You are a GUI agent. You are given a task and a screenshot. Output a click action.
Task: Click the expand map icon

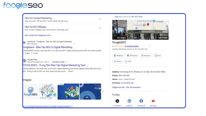tap(166, 22)
